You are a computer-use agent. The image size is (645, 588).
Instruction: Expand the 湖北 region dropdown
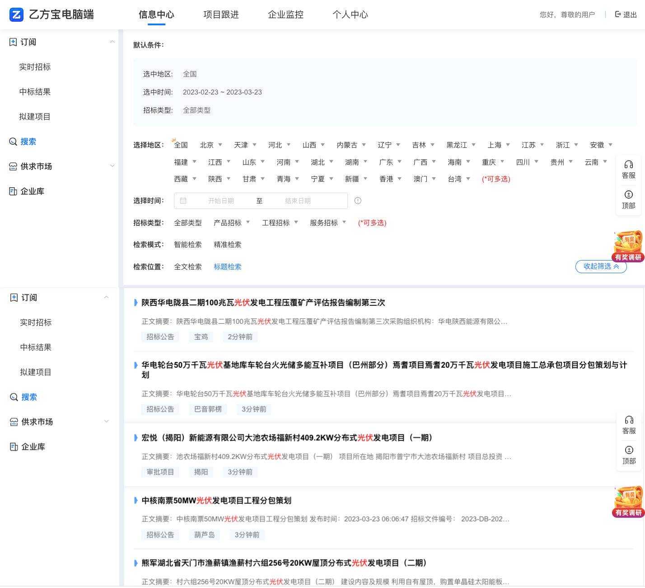pos(322,162)
